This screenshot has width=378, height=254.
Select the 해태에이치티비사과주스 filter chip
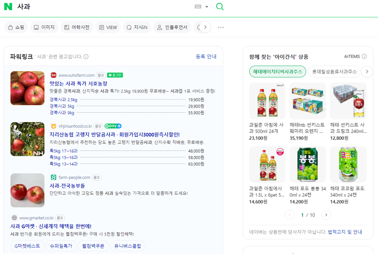tap(277, 72)
